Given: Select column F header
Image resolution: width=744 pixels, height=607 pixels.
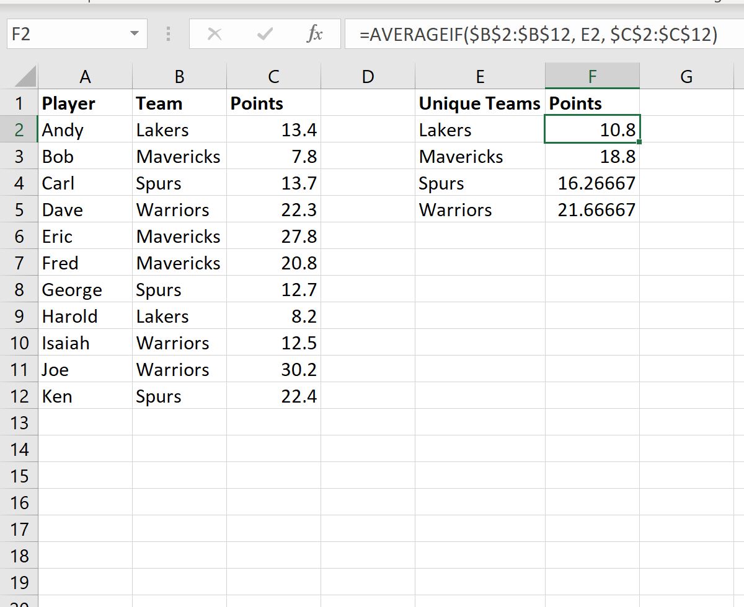Looking at the screenshot, I should [592, 77].
